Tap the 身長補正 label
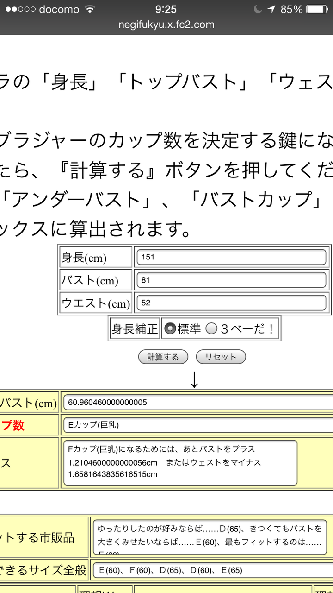 tap(135, 329)
